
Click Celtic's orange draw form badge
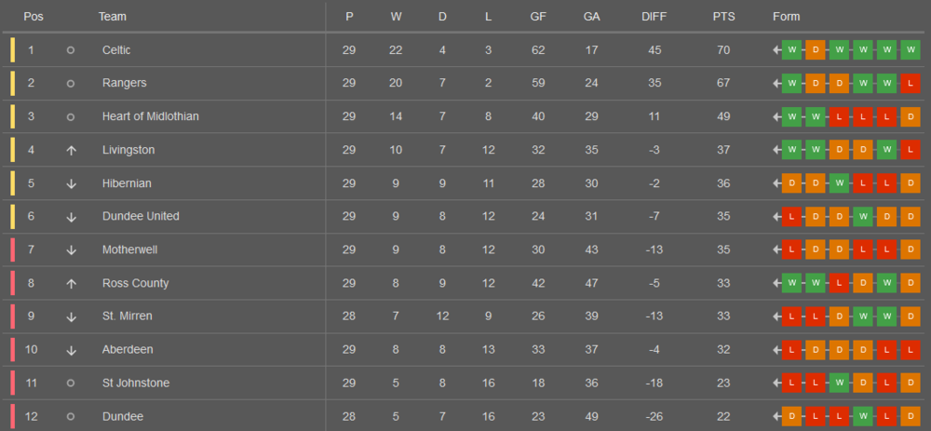point(816,50)
